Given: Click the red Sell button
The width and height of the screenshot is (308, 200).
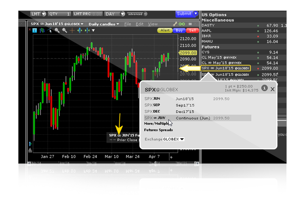Looking at the screenshot, I should point(192,30).
